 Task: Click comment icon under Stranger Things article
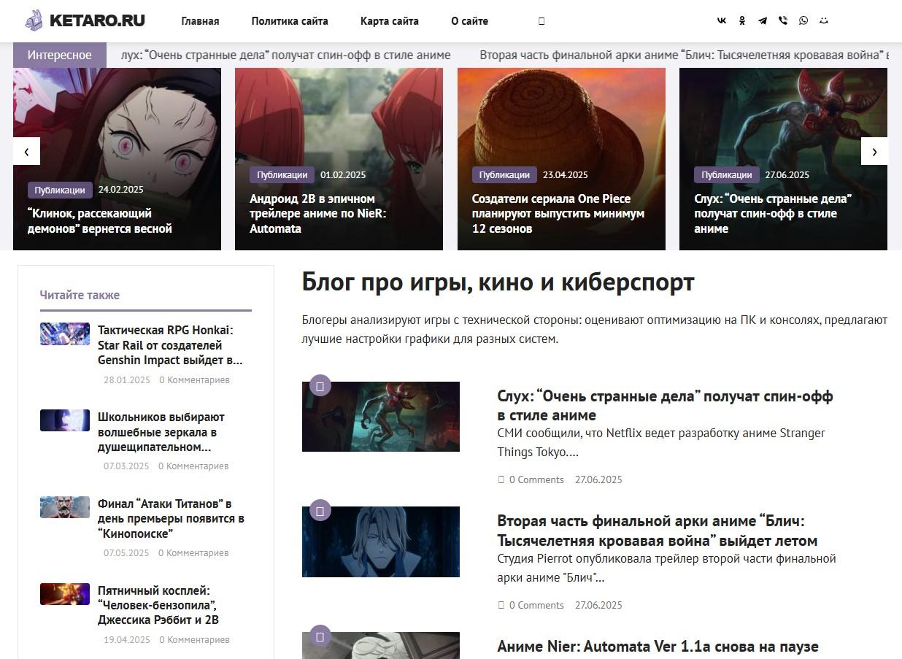click(x=501, y=479)
